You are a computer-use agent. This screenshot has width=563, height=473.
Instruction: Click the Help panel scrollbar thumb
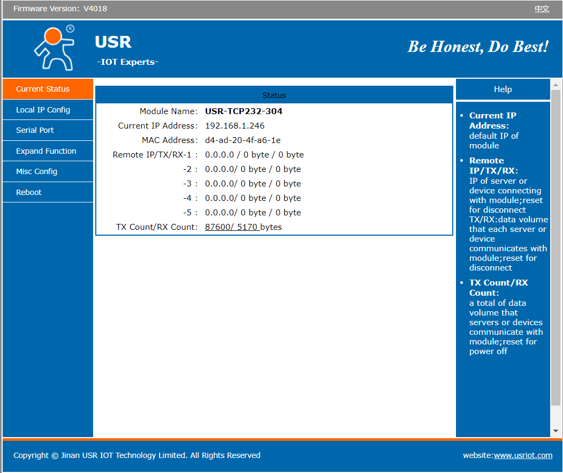pyautogui.click(x=556, y=247)
